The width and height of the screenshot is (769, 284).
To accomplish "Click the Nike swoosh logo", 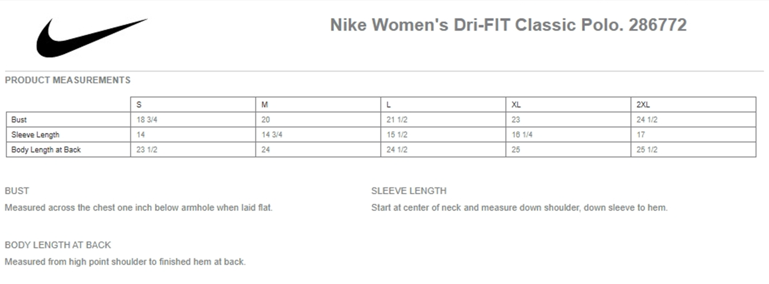I will pyautogui.click(x=91, y=38).
